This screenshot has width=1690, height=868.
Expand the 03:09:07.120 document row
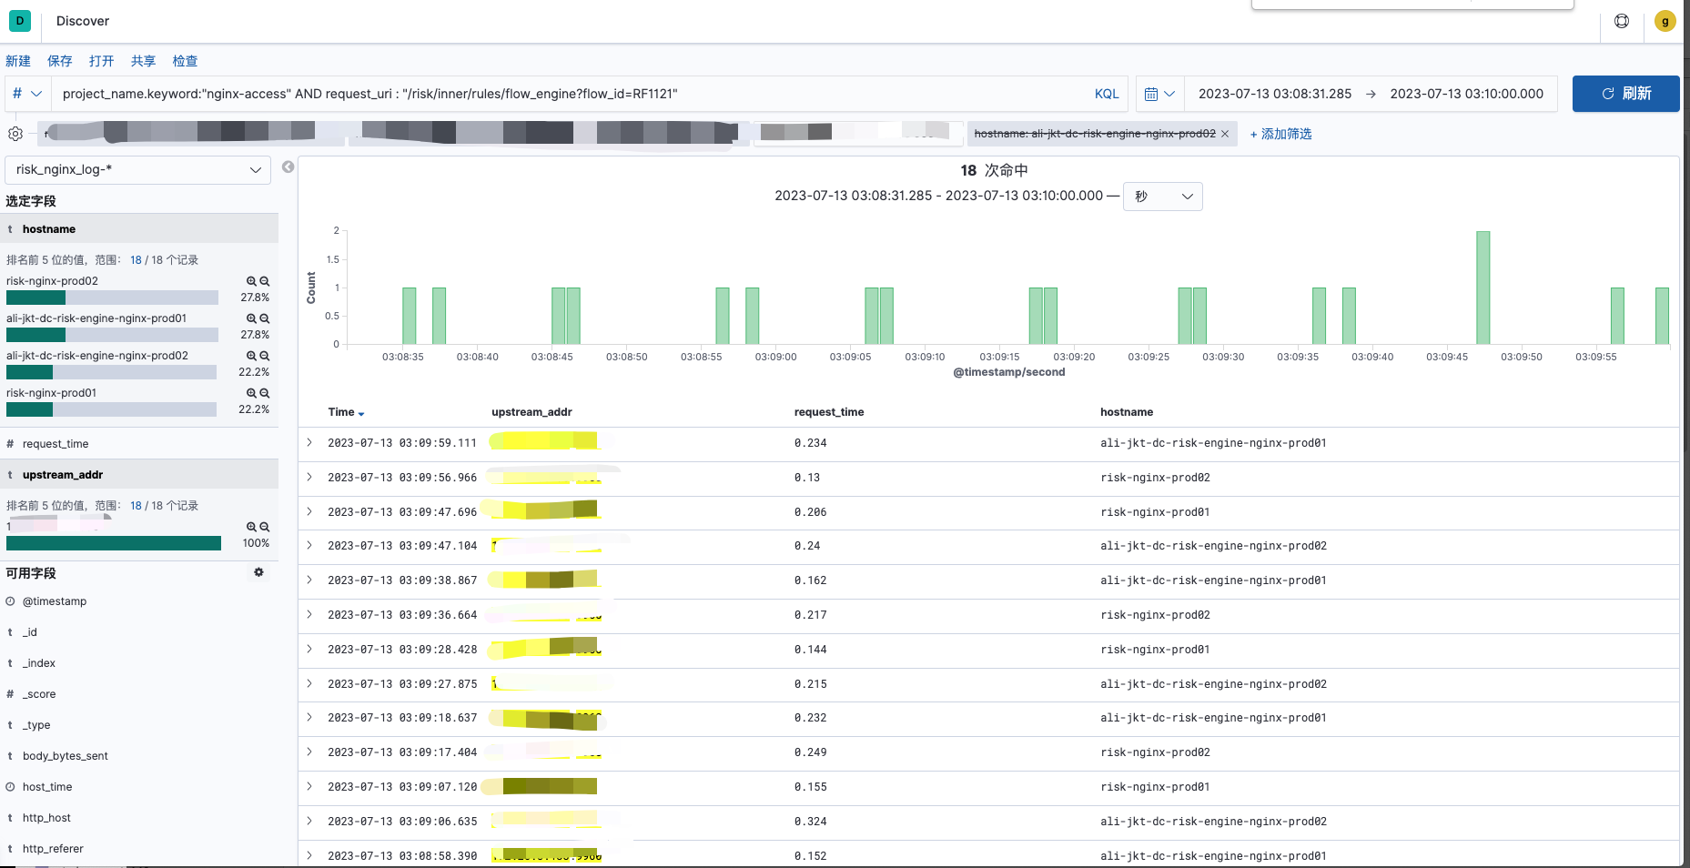(309, 786)
